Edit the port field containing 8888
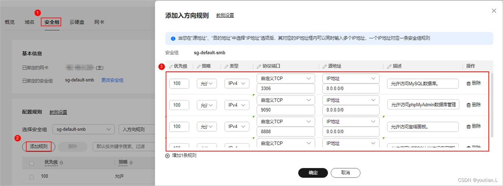Screen dimensions: 503x186 pos(286,132)
